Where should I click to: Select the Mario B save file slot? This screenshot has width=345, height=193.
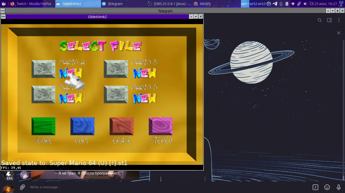[116, 69]
